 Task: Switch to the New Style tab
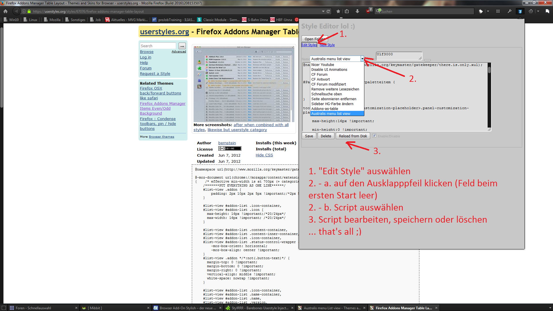coord(327,45)
